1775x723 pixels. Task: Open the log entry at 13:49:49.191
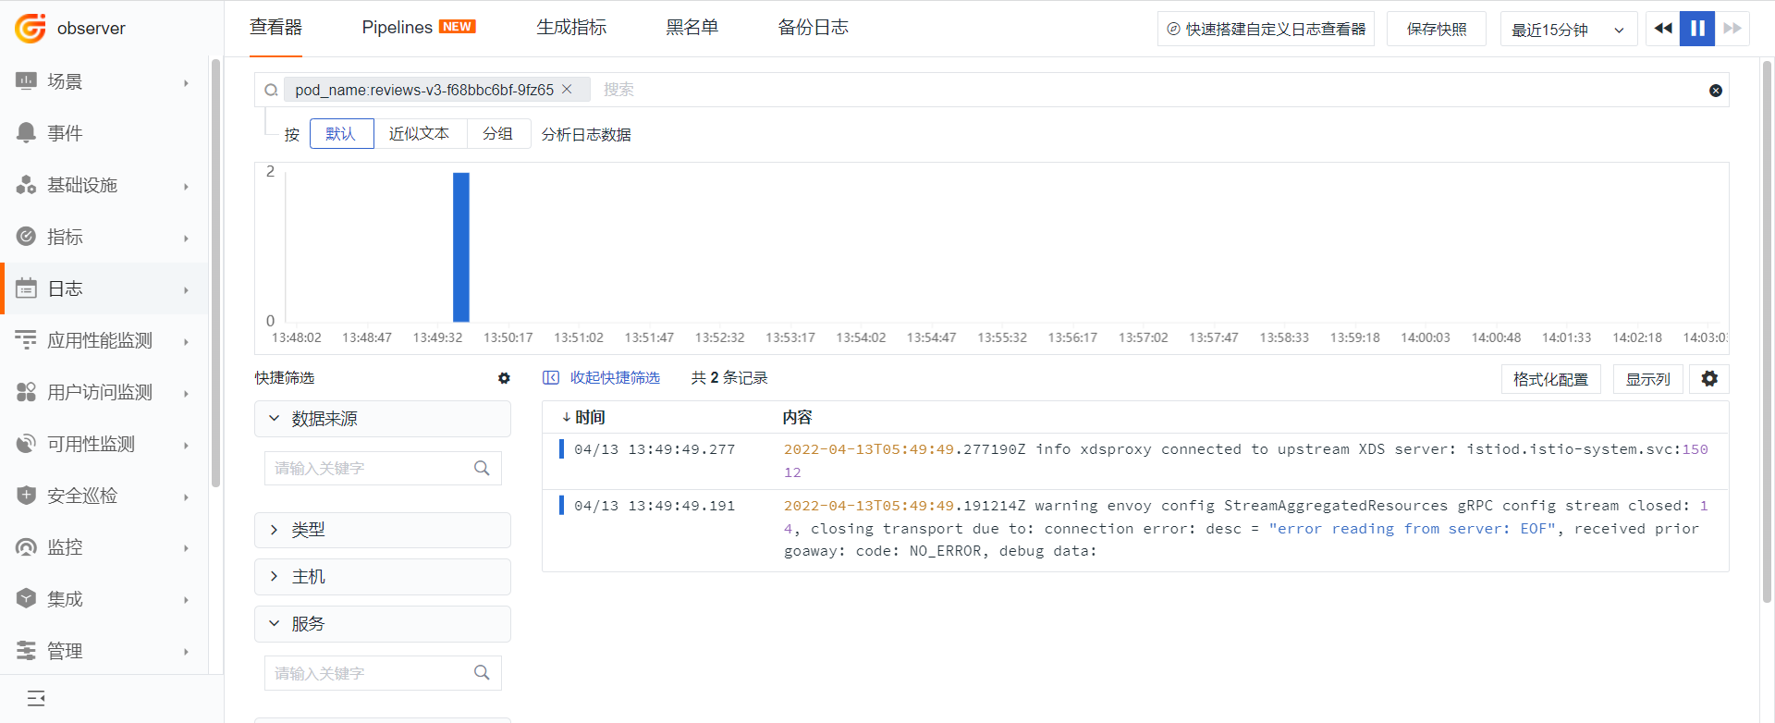coord(1135,530)
